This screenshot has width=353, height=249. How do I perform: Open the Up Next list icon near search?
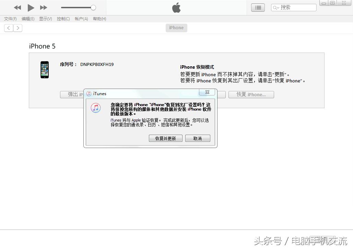(258, 7)
